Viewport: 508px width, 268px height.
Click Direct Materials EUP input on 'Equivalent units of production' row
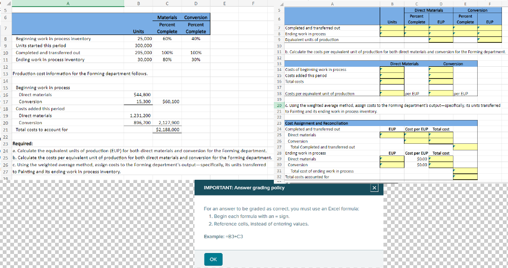441,40
